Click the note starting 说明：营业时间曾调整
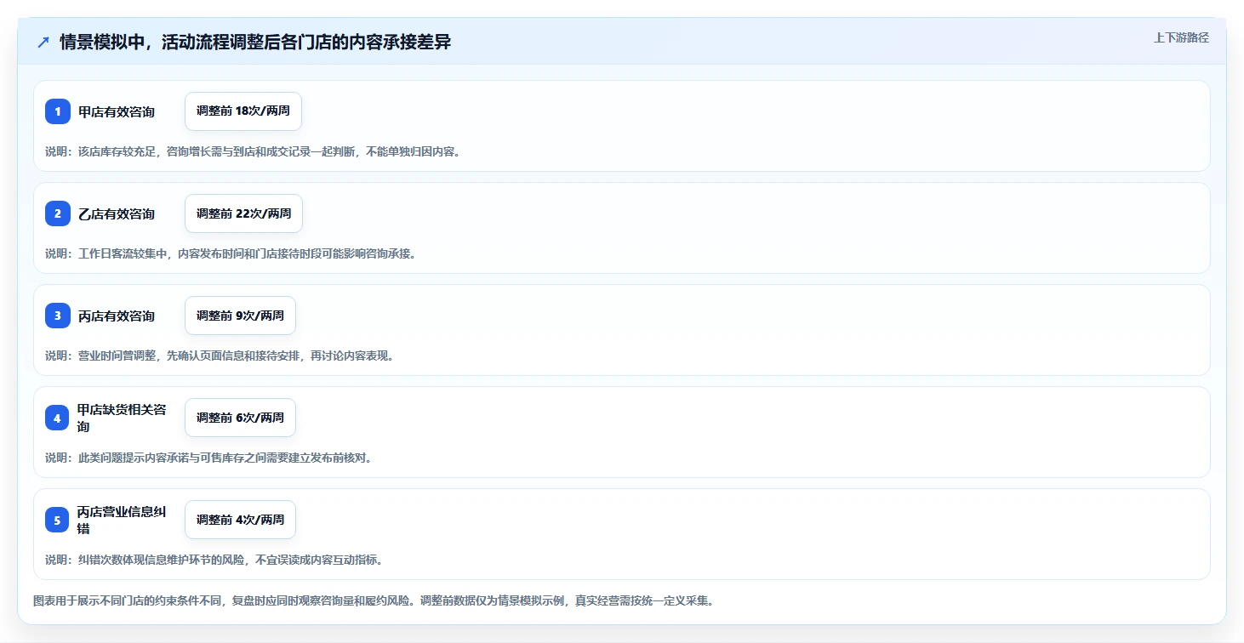Screen dimensions: 1244x643 (220, 356)
